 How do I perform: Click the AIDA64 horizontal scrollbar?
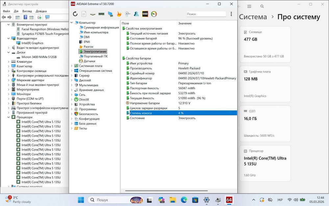point(166,191)
